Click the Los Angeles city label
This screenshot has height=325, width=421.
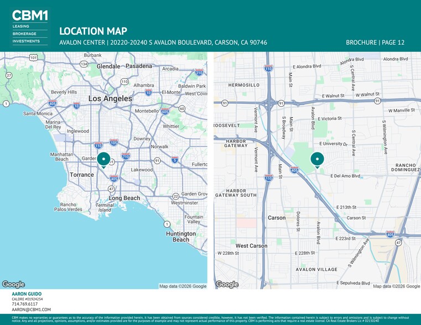tap(110, 98)
